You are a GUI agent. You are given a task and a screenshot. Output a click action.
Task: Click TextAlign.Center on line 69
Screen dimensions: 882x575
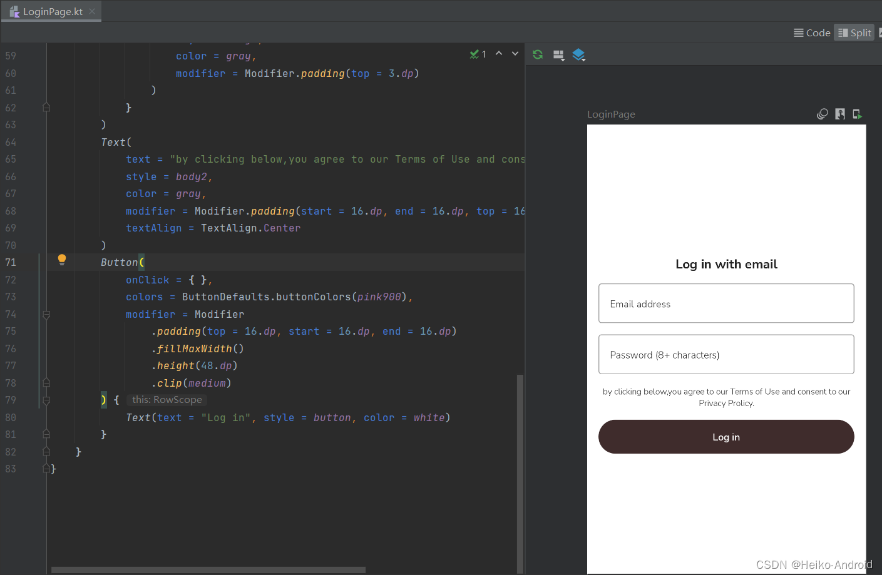(x=250, y=228)
